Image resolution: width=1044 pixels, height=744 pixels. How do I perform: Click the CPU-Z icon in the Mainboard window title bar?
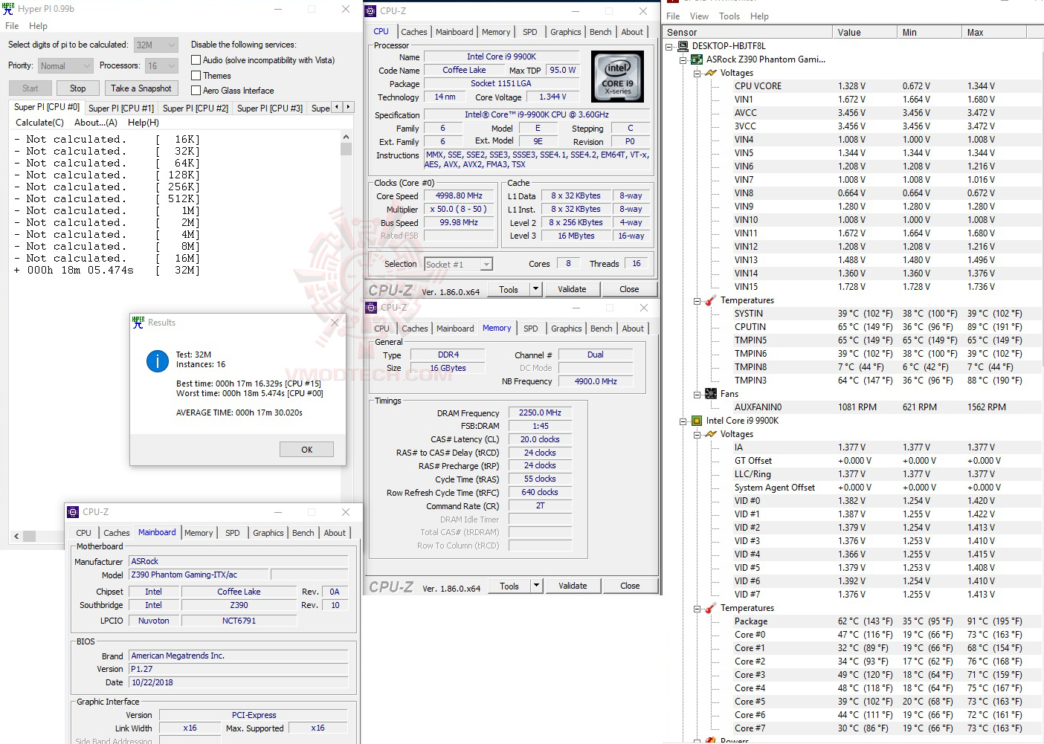coord(73,512)
